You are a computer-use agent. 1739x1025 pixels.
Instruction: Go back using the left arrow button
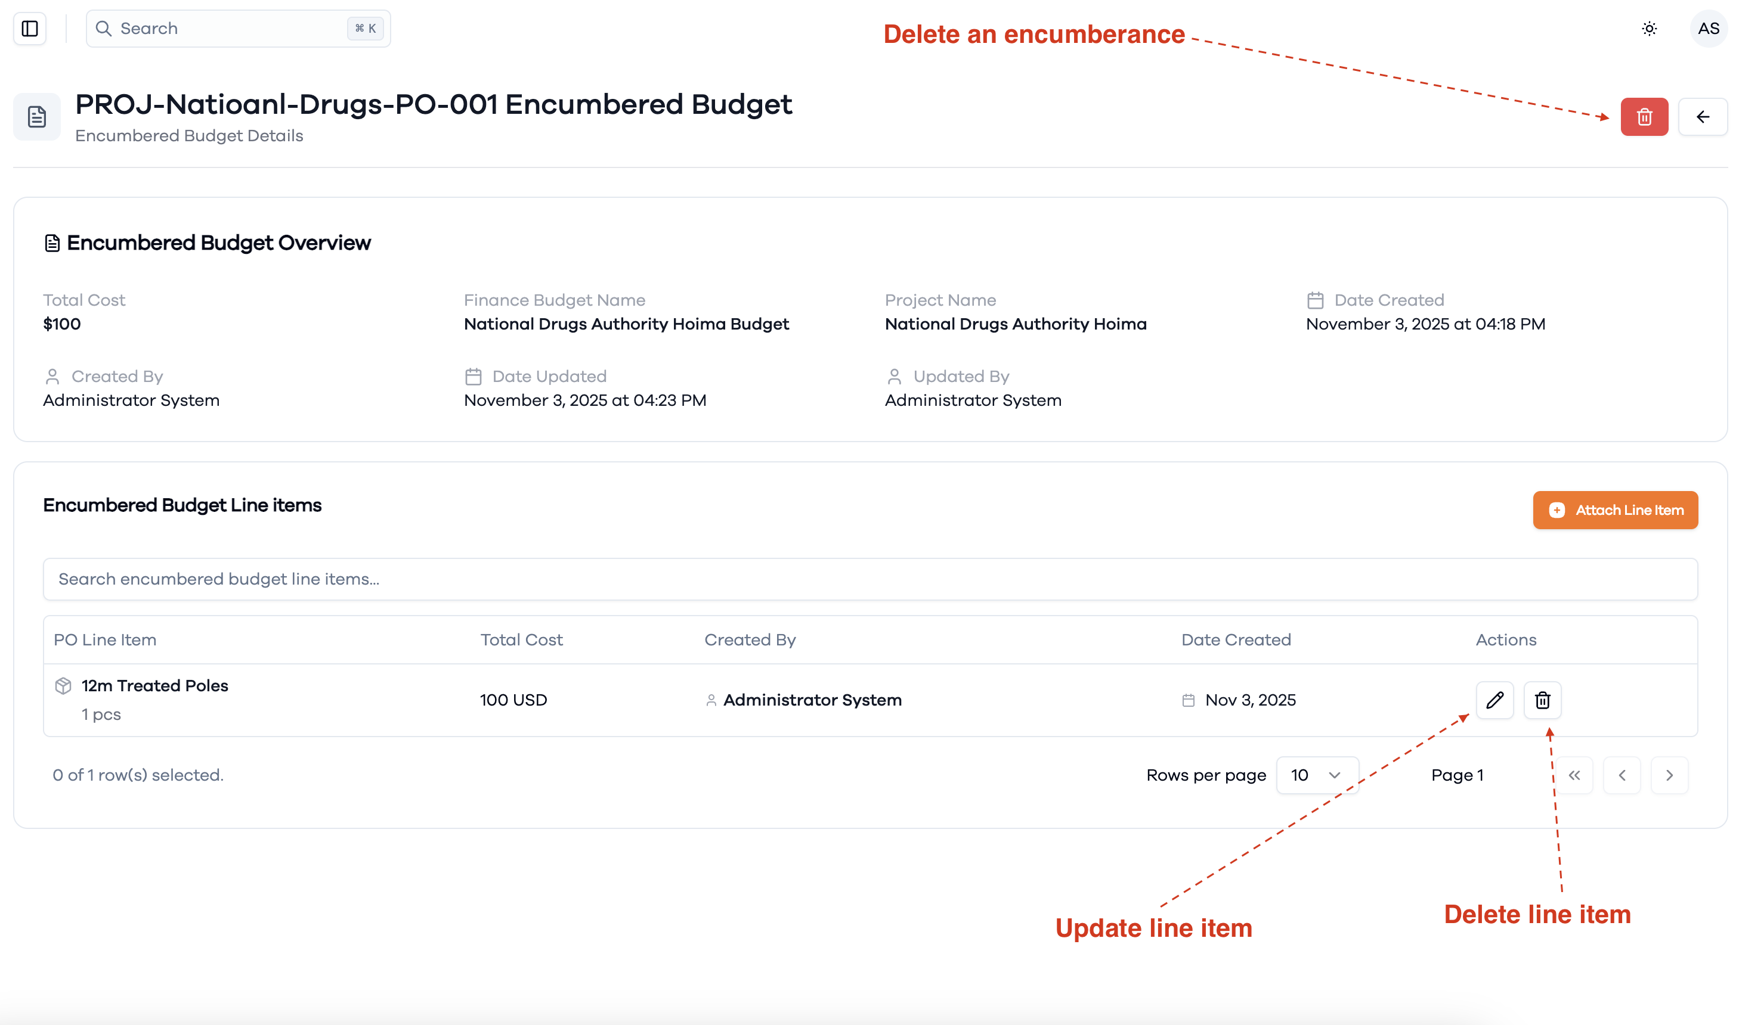click(1703, 117)
